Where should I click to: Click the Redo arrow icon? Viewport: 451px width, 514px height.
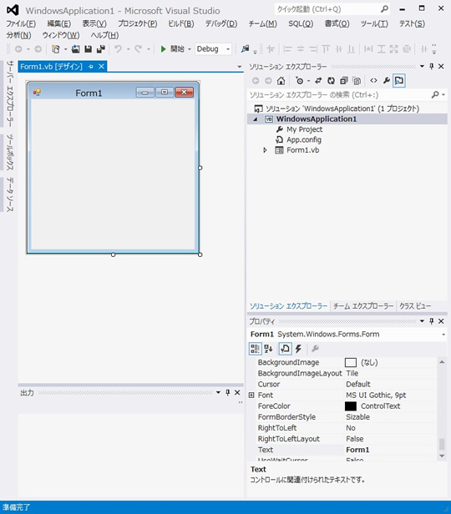[139, 49]
